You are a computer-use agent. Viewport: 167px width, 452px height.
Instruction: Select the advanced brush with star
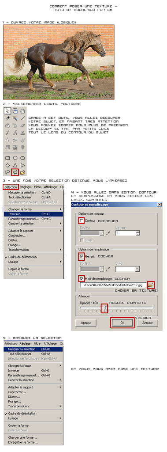(15, 133)
